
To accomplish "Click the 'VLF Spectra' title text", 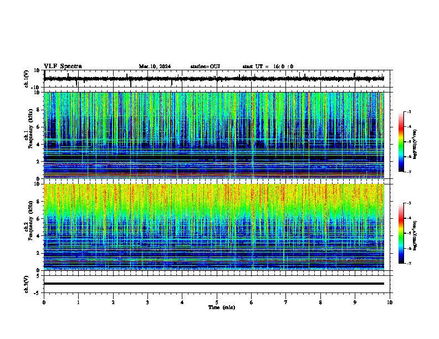I will coord(63,66).
